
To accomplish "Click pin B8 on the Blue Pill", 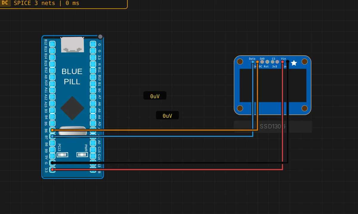I will pyautogui.click(x=52, y=143).
